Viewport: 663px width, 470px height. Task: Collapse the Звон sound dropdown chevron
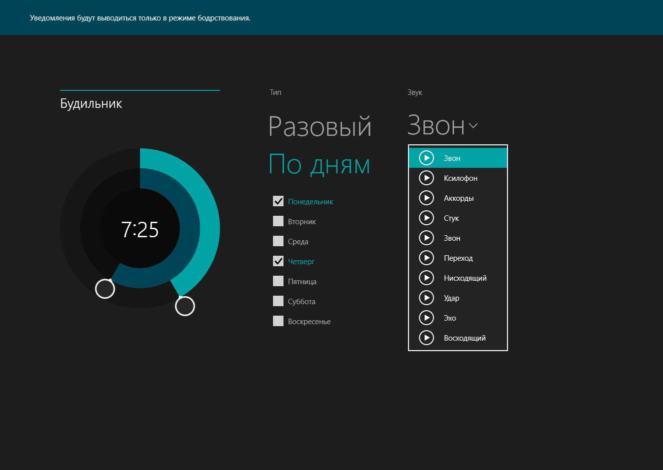click(473, 125)
